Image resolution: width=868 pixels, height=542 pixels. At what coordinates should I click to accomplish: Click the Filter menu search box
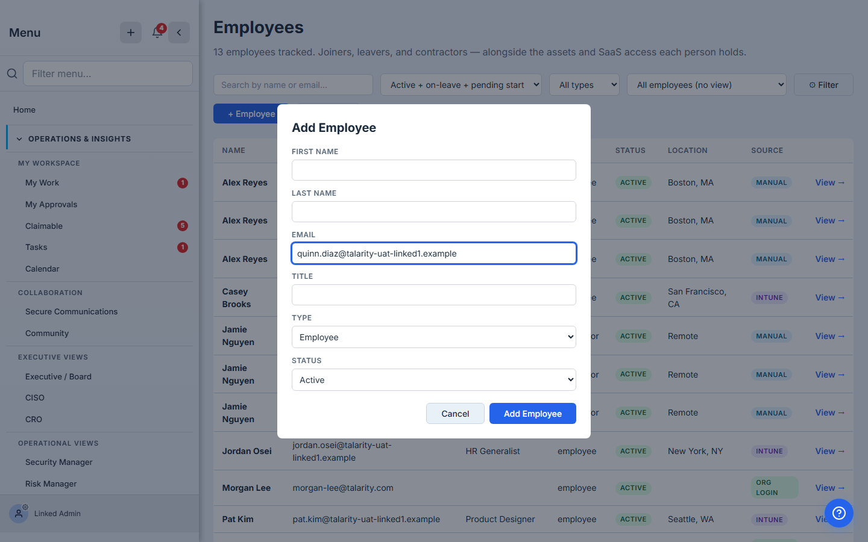[x=108, y=73]
